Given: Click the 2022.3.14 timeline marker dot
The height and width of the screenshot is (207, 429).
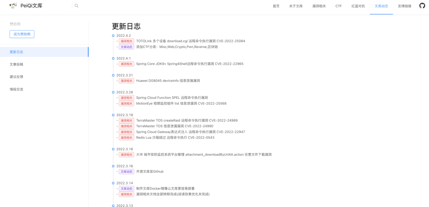Looking at the screenshot, I should 113,183.
